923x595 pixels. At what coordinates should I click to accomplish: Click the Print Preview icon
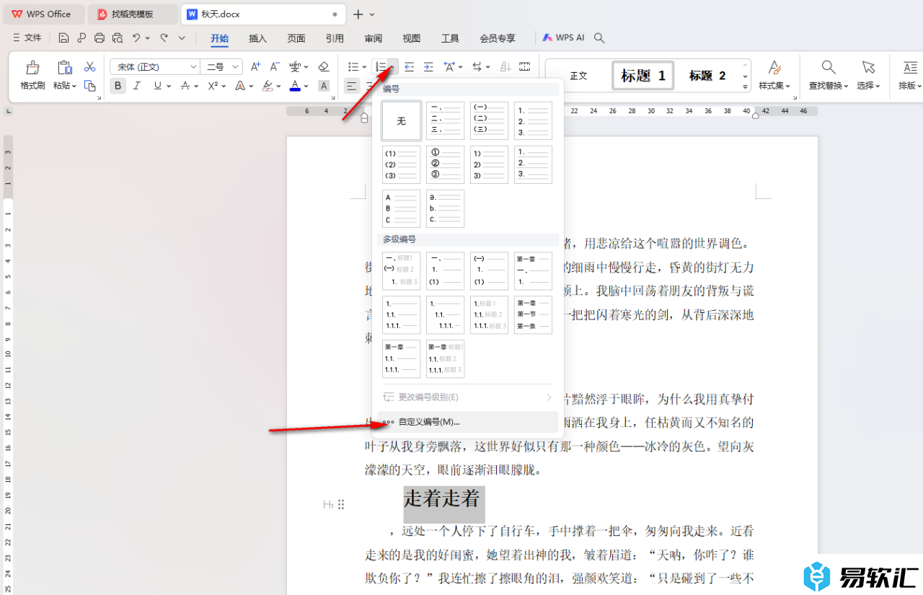[x=118, y=38]
